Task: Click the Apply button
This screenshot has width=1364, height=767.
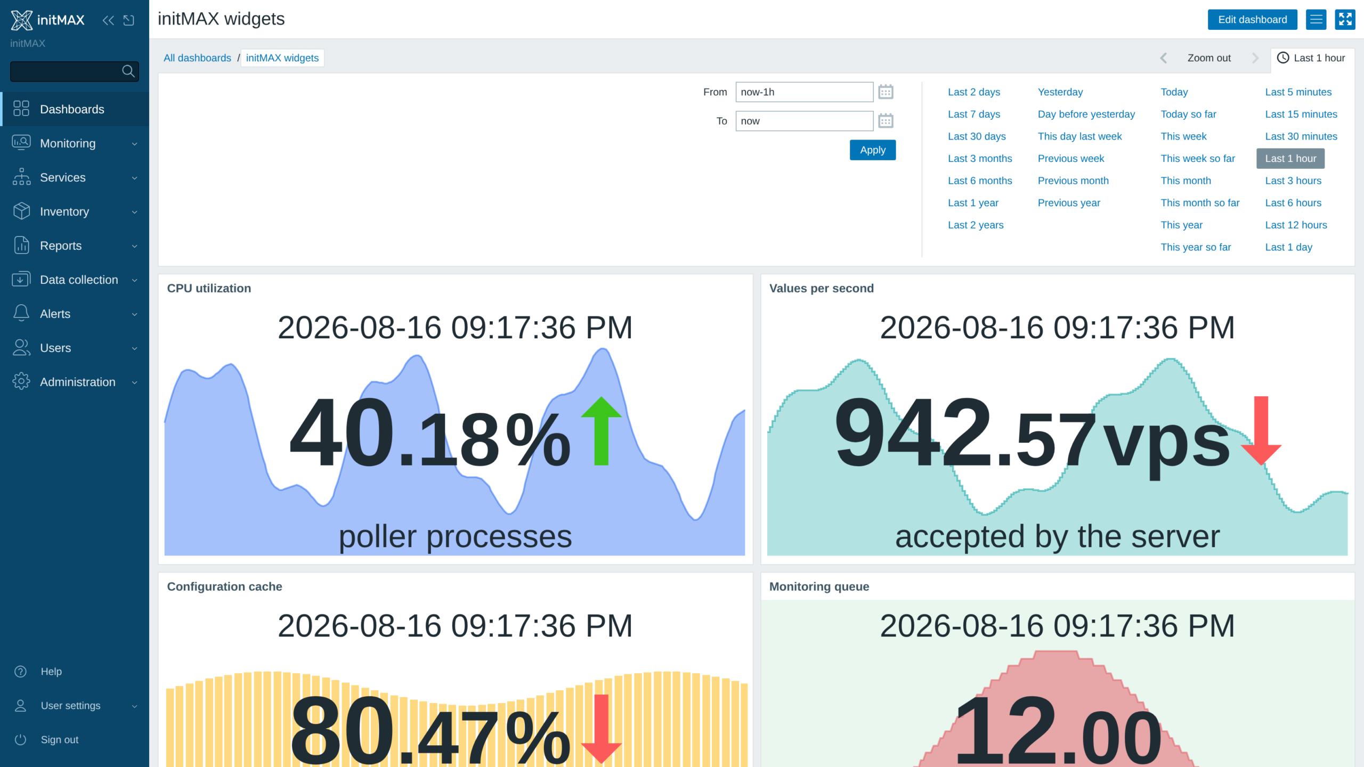Action: pyautogui.click(x=873, y=150)
